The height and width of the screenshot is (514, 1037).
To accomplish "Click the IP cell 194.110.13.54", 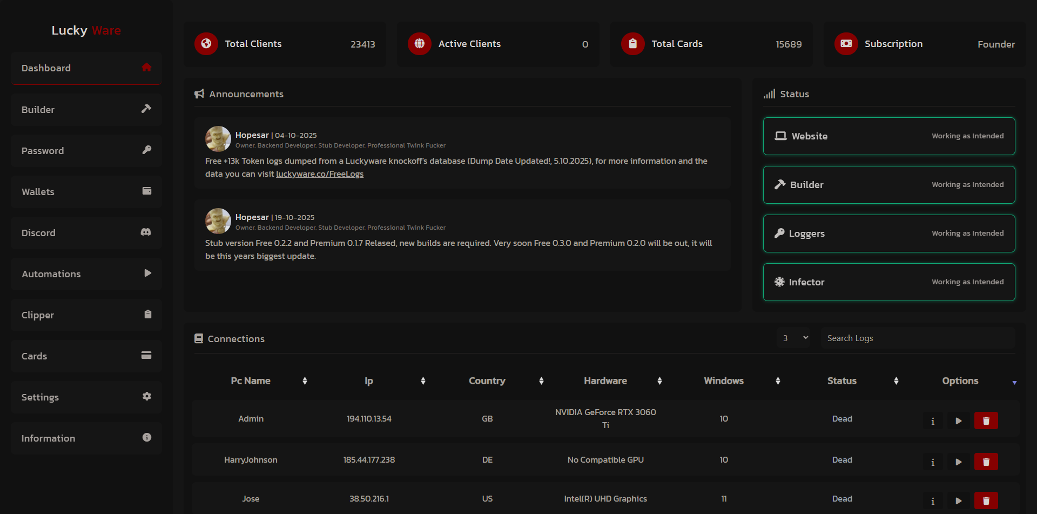I will (x=369, y=419).
